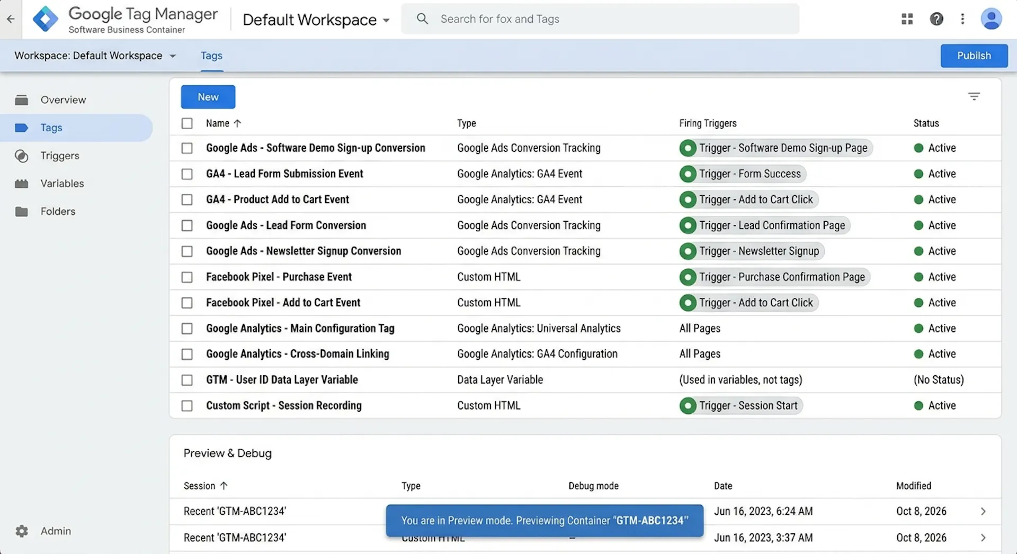This screenshot has height=554, width=1017.
Task: Click the blue New button
Action: click(208, 97)
